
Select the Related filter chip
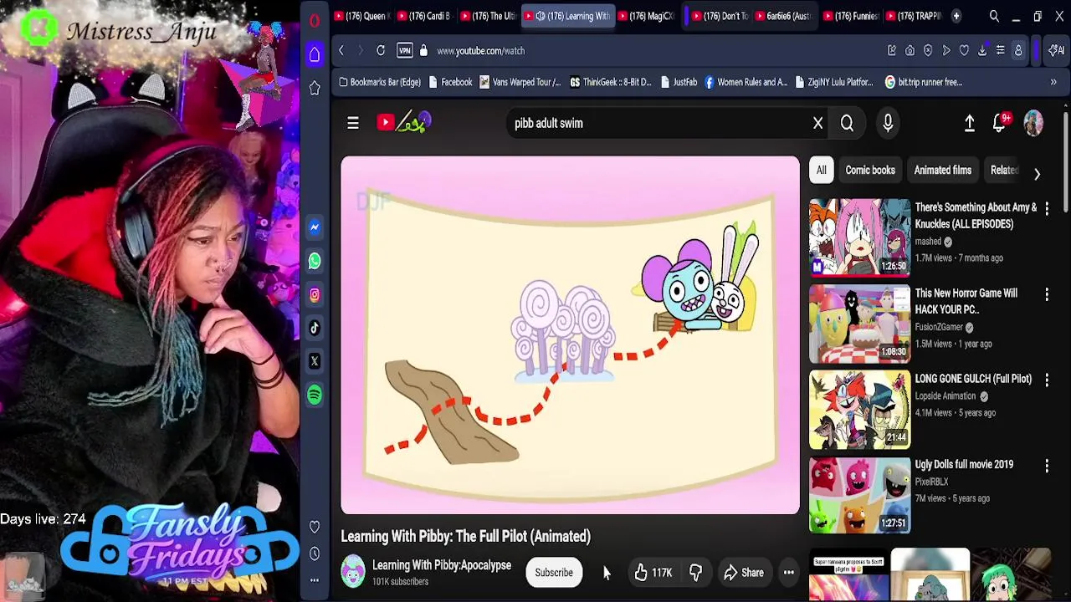coord(1002,171)
